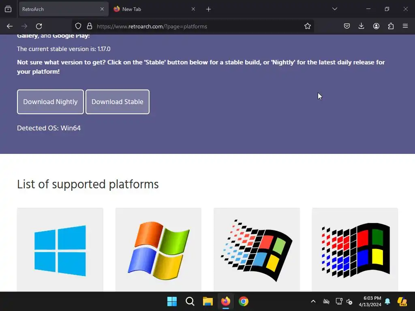View site security via padlock icon

coord(90,26)
